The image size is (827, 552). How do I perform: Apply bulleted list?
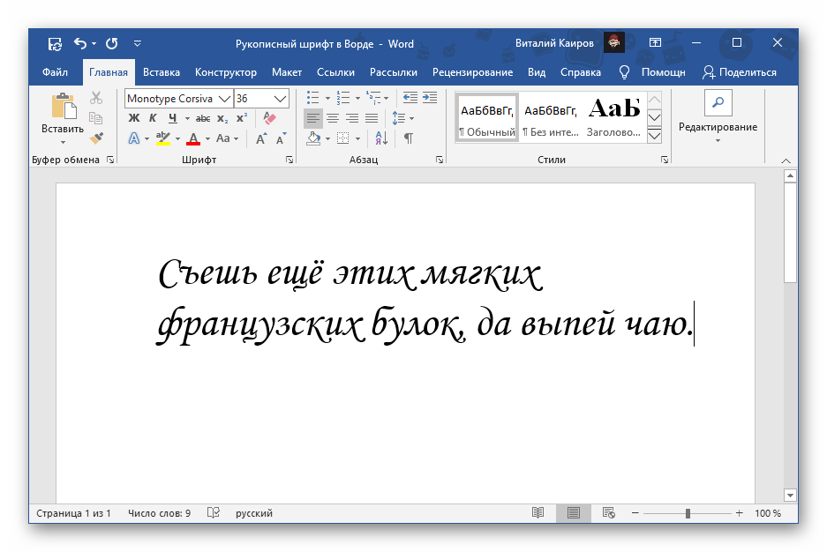pyautogui.click(x=313, y=98)
